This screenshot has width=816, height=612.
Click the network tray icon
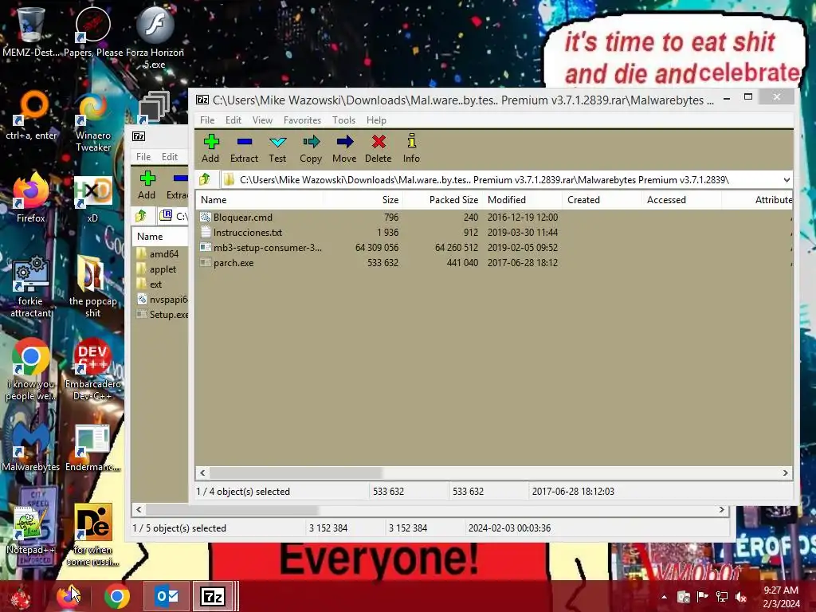722,596
